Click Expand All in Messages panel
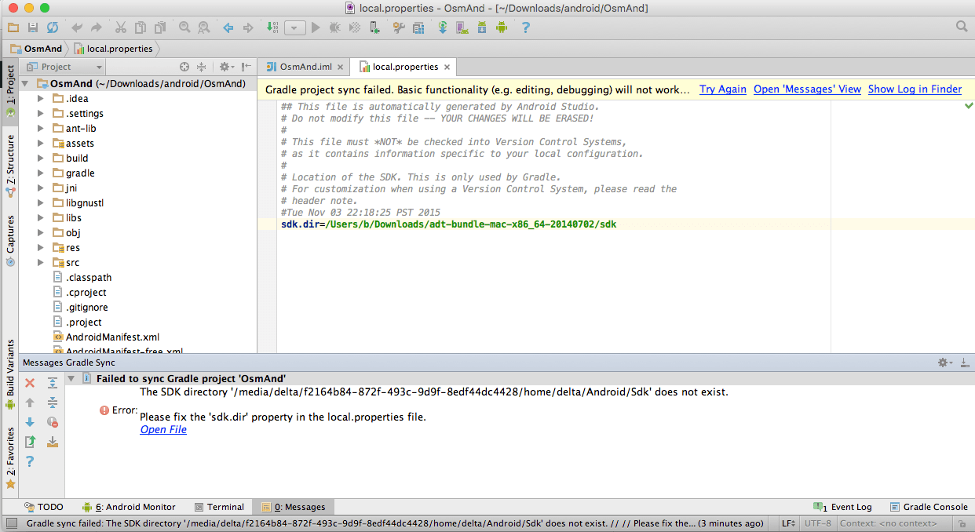Image resolution: width=975 pixels, height=532 pixels. click(x=53, y=383)
